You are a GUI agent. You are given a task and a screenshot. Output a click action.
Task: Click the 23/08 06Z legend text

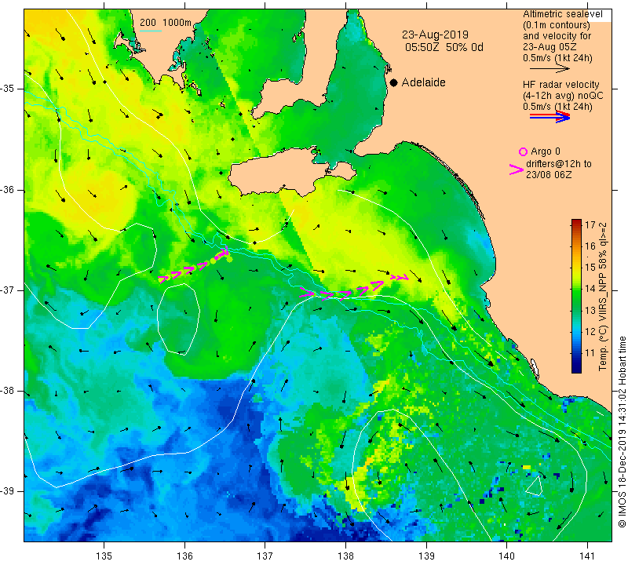pos(549,175)
